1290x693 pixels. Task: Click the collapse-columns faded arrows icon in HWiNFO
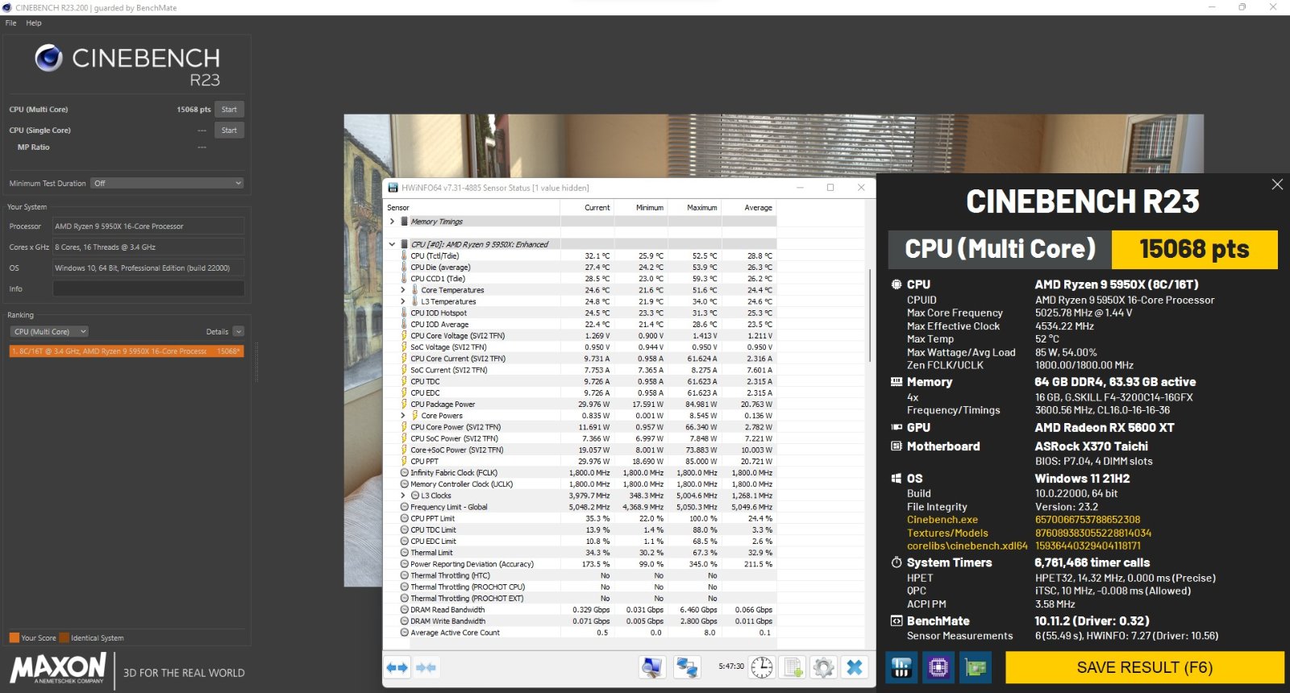tap(427, 667)
